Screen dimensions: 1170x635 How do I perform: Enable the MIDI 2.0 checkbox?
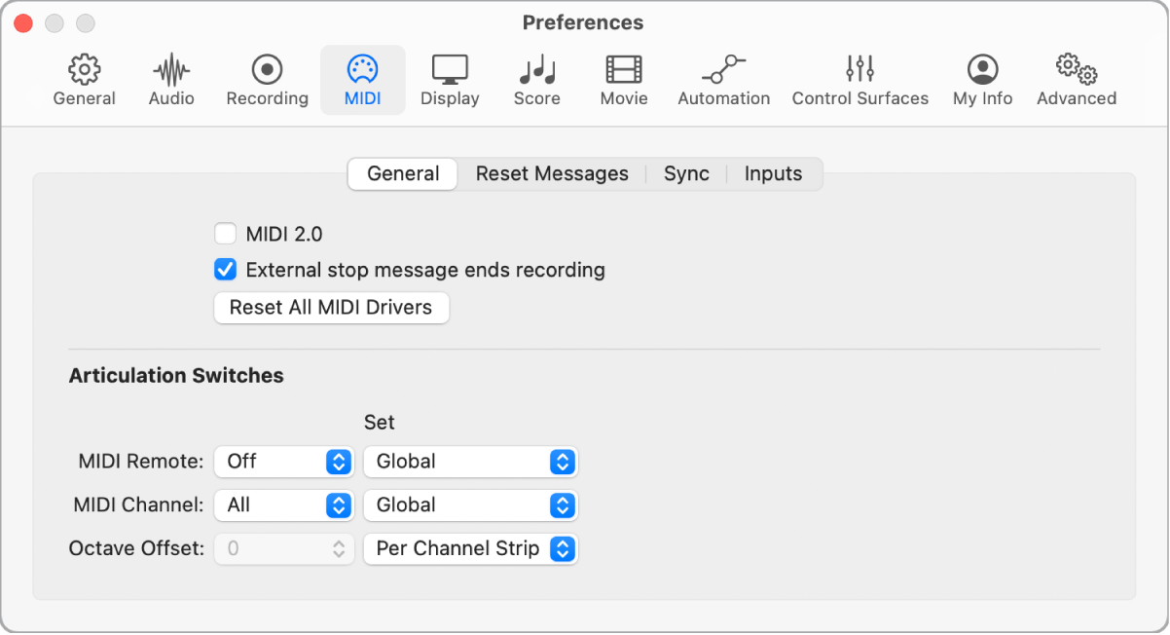(226, 234)
